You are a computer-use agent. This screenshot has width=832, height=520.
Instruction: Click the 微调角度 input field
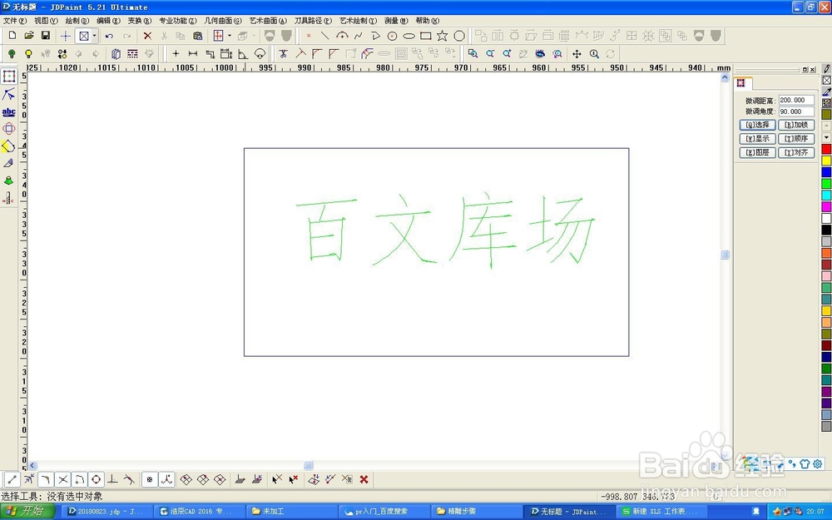[796, 111]
